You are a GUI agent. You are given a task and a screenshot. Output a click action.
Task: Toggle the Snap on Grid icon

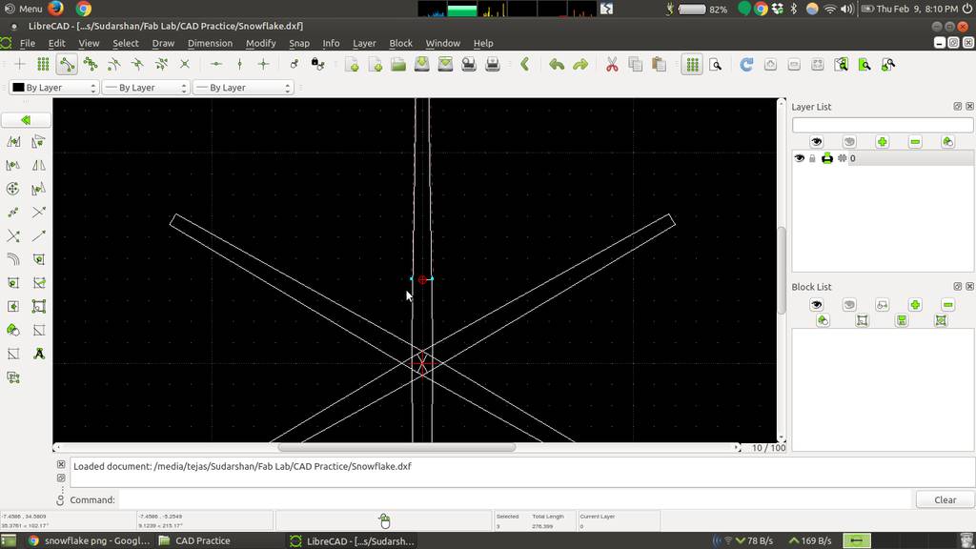[43, 64]
